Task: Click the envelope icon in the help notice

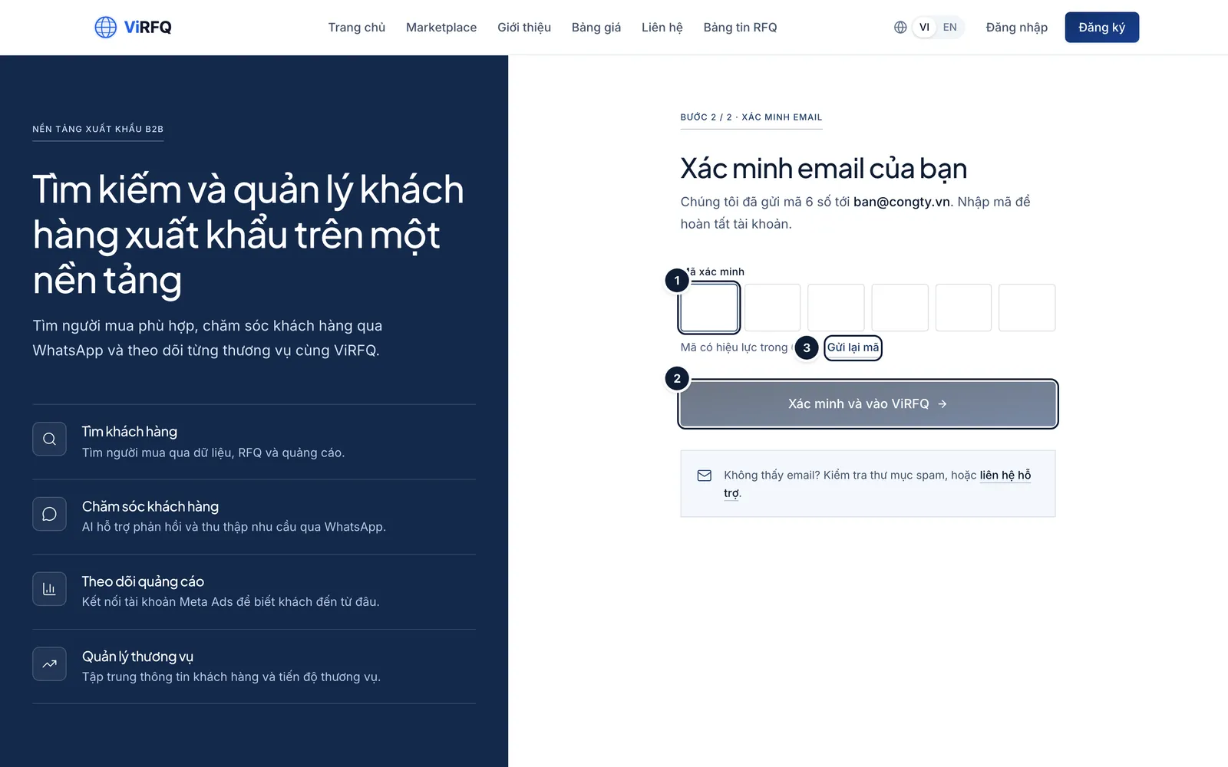Action: [704, 476]
